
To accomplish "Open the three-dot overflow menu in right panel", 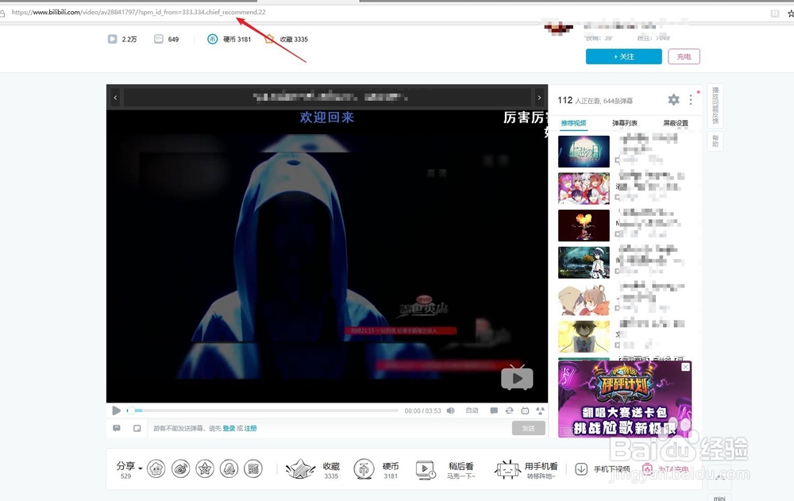I will (x=691, y=99).
